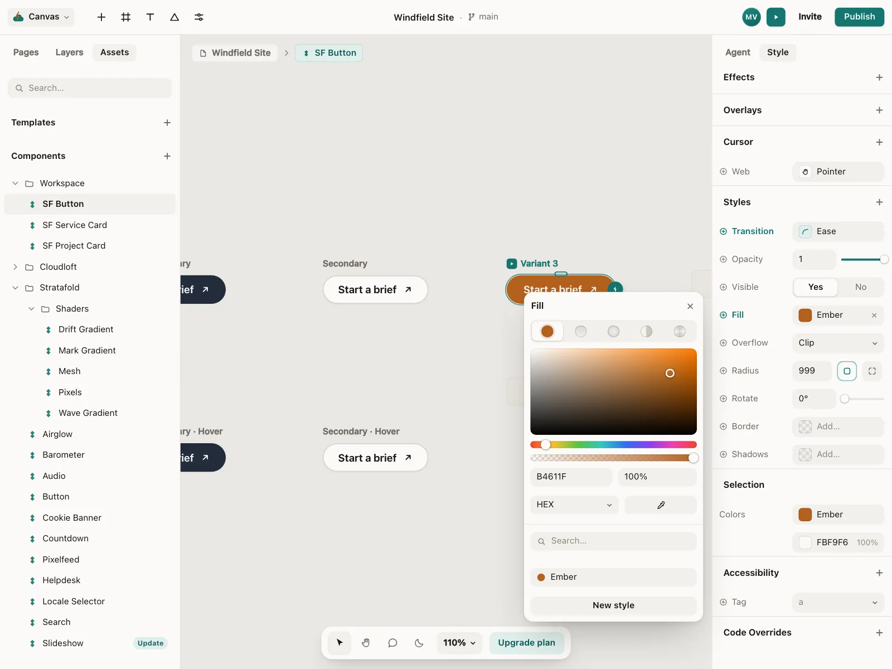This screenshot has height=669, width=892.
Task: Open the Tag dropdown
Action: [x=838, y=602]
